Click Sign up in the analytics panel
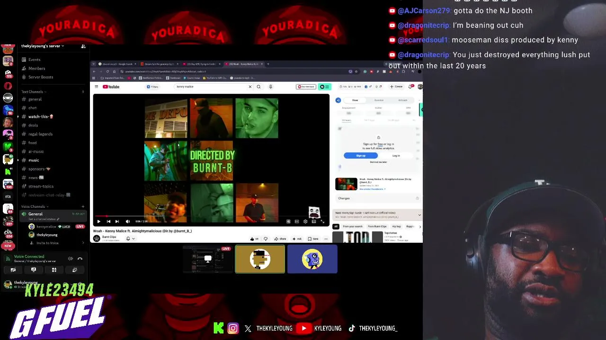This screenshot has height=340, width=606. click(x=361, y=155)
